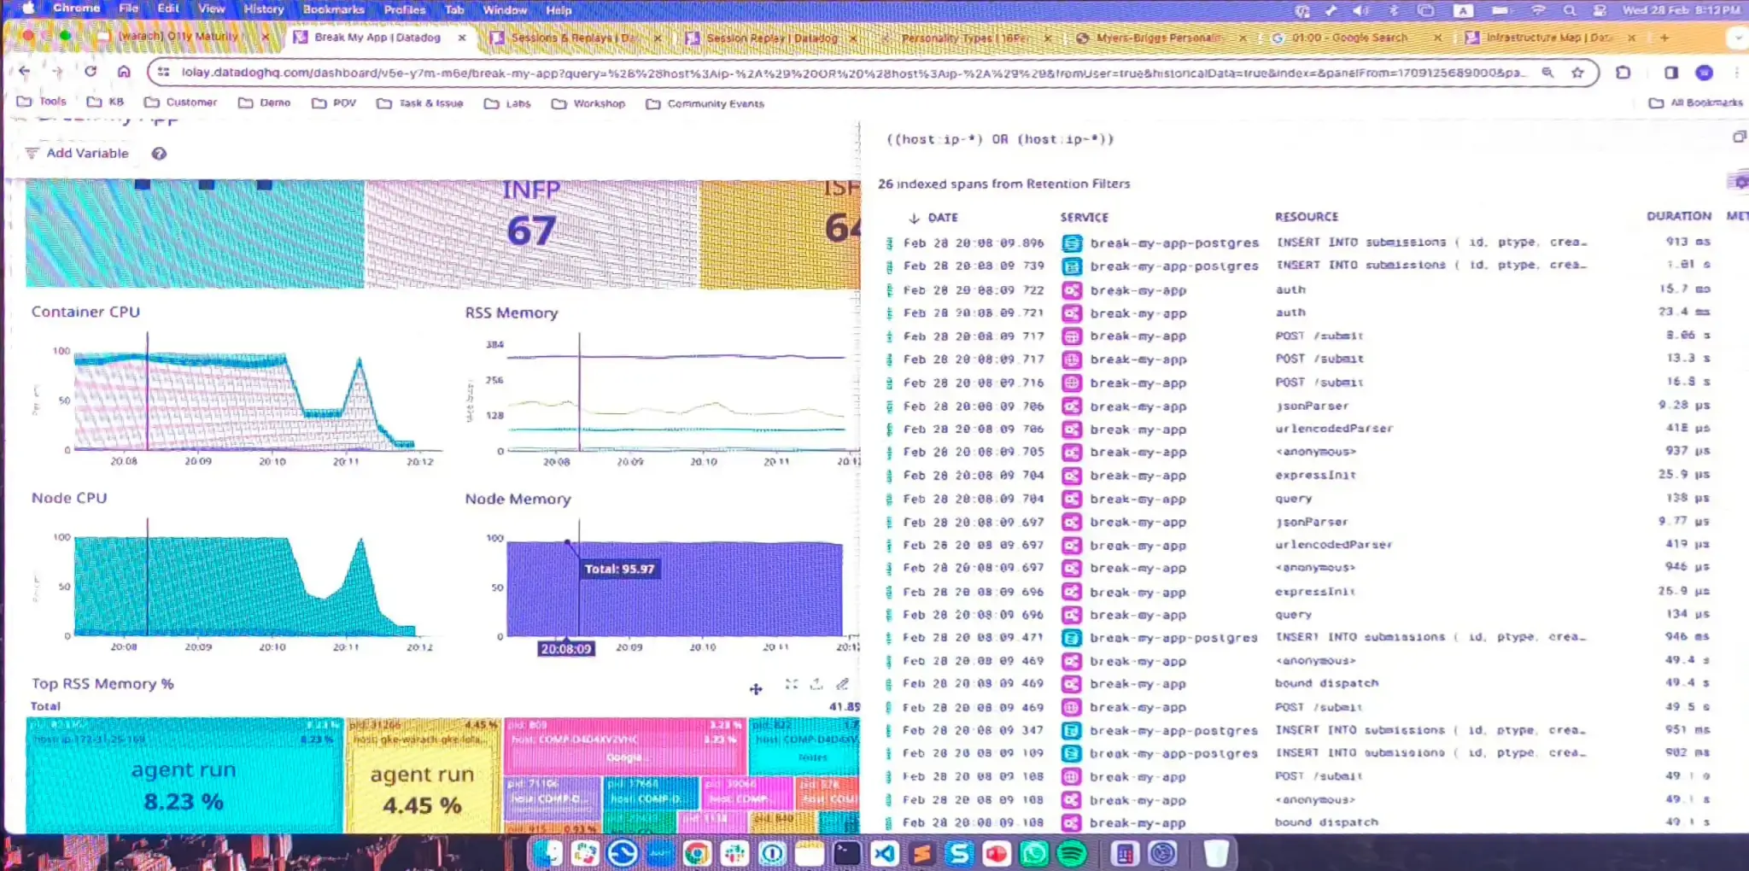
Task: Click the agent run 8.23 % treemap block
Action: pos(184,775)
